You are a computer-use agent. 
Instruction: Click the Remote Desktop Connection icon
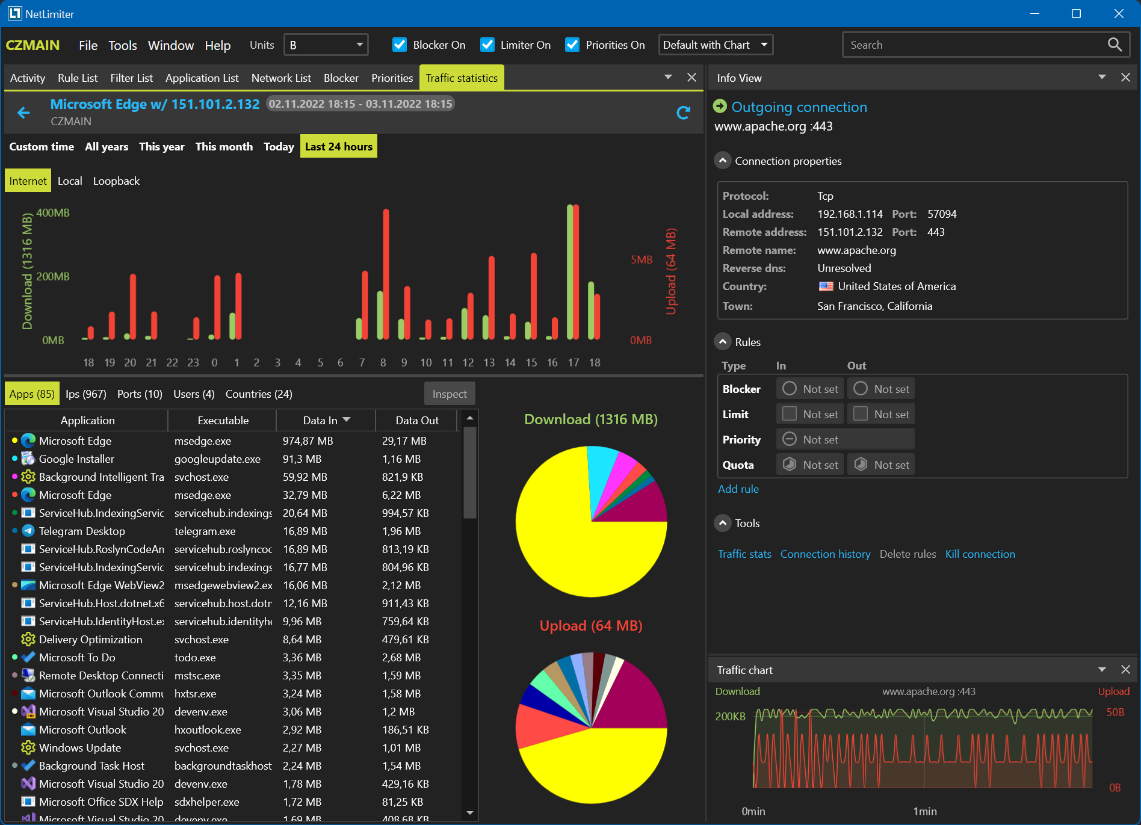(28, 675)
